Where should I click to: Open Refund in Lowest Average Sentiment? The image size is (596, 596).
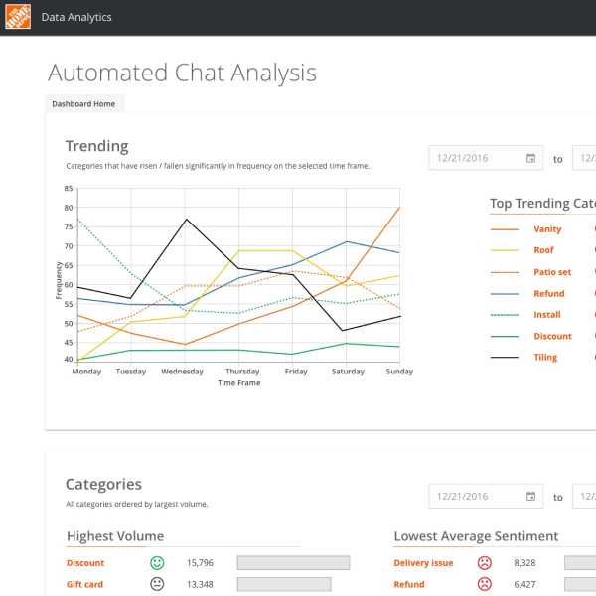(x=409, y=584)
